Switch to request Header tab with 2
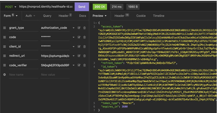The image size is (217, 113). pos(65,16)
